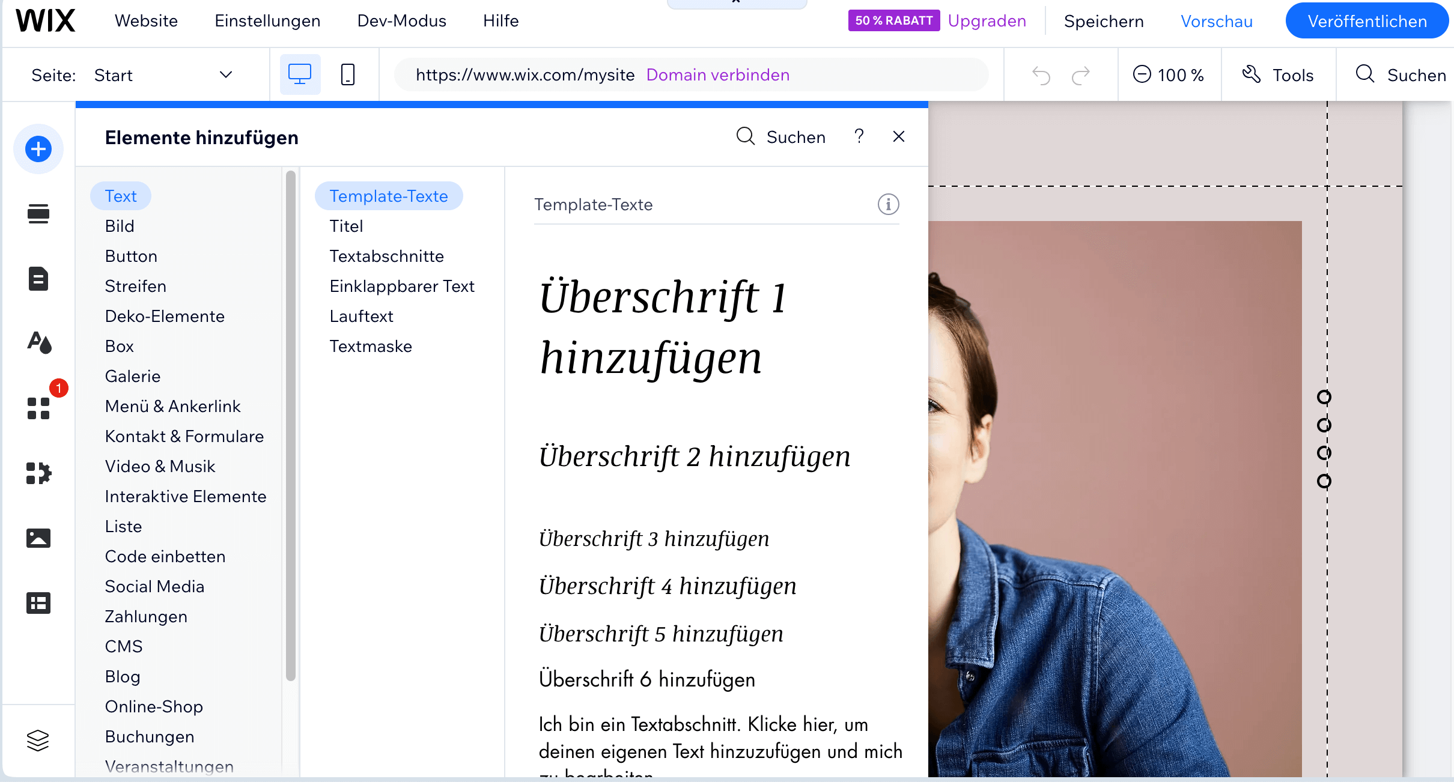Select the Social Media category
Image resolution: width=1454 pixels, height=782 pixels.
154,586
